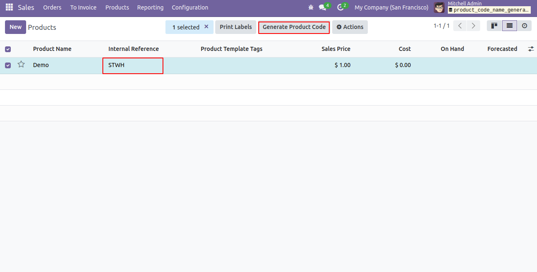This screenshot has height=272, width=537.
Task: Click the Products breadcrumb title
Action: tap(42, 27)
